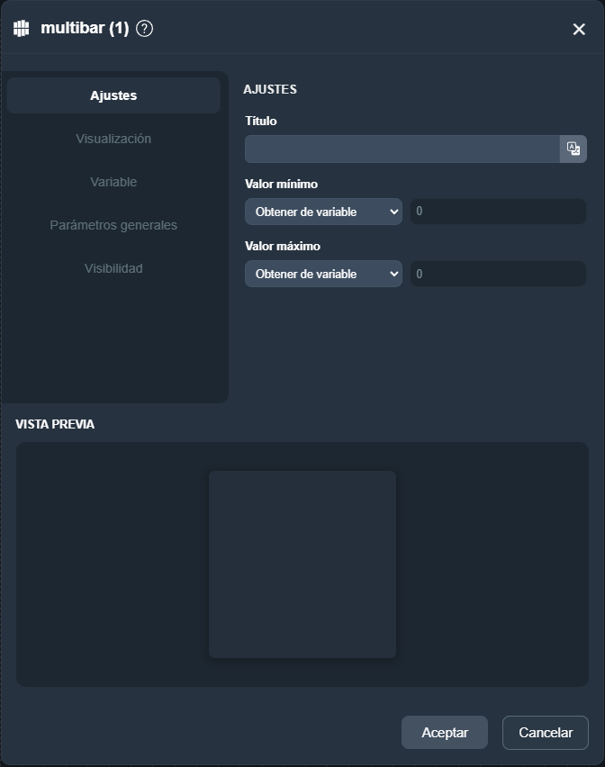Select the Ajustes tab
This screenshot has height=767, width=605.
click(x=113, y=95)
